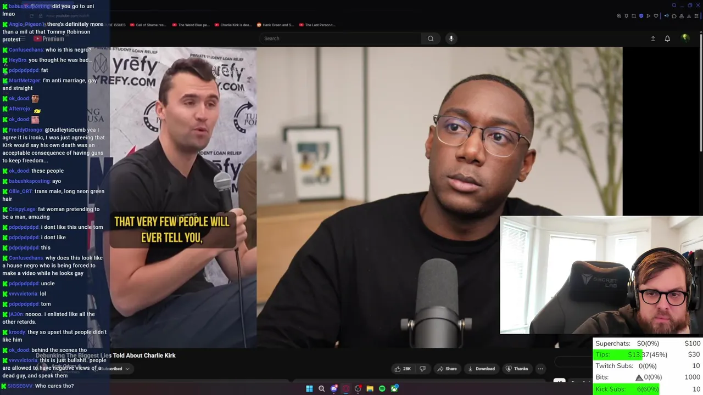703x395 pixels.
Task: Click chat username 'MortMetzger'
Action: click(x=25, y=81)
